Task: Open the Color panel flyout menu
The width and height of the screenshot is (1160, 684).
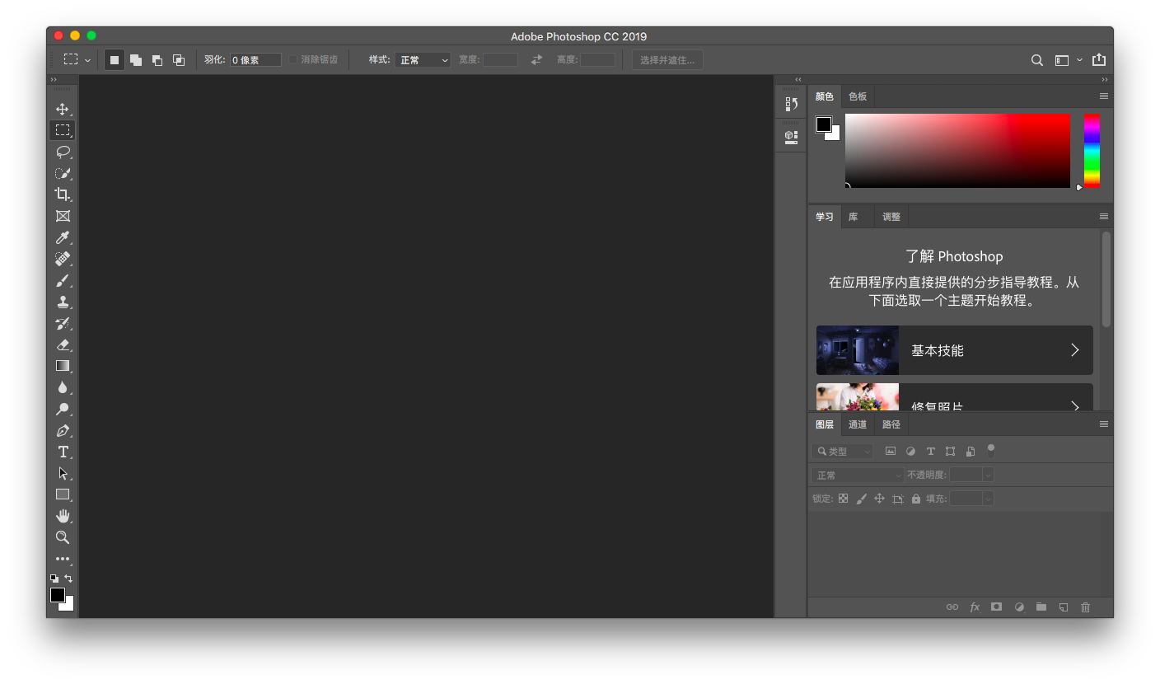Action: coord(1103,96)
